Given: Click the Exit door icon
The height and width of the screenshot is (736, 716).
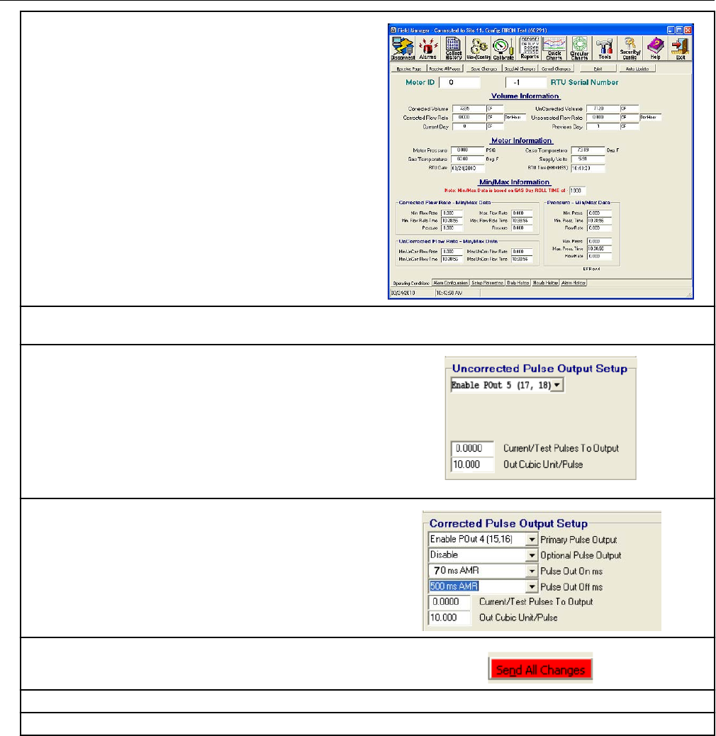Looking at the screenshot, I should click(681, 48).
